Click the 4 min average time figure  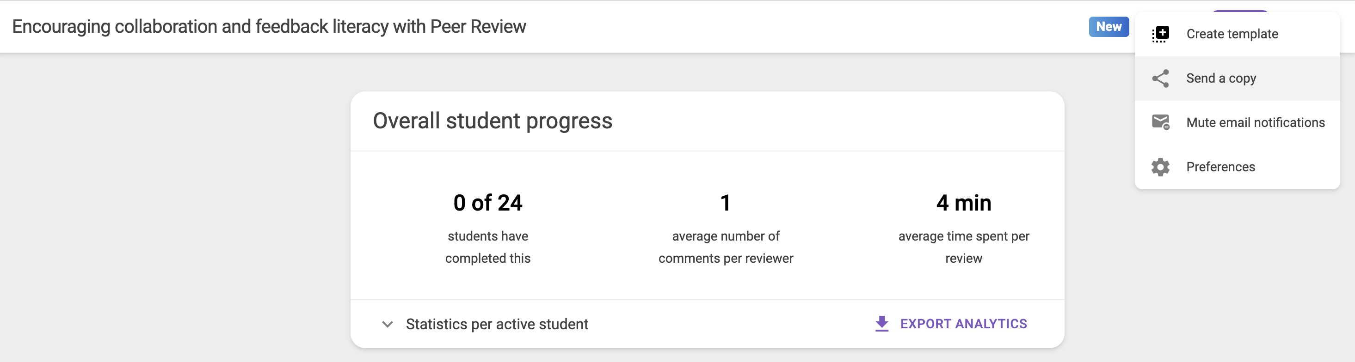click(963, 203)
